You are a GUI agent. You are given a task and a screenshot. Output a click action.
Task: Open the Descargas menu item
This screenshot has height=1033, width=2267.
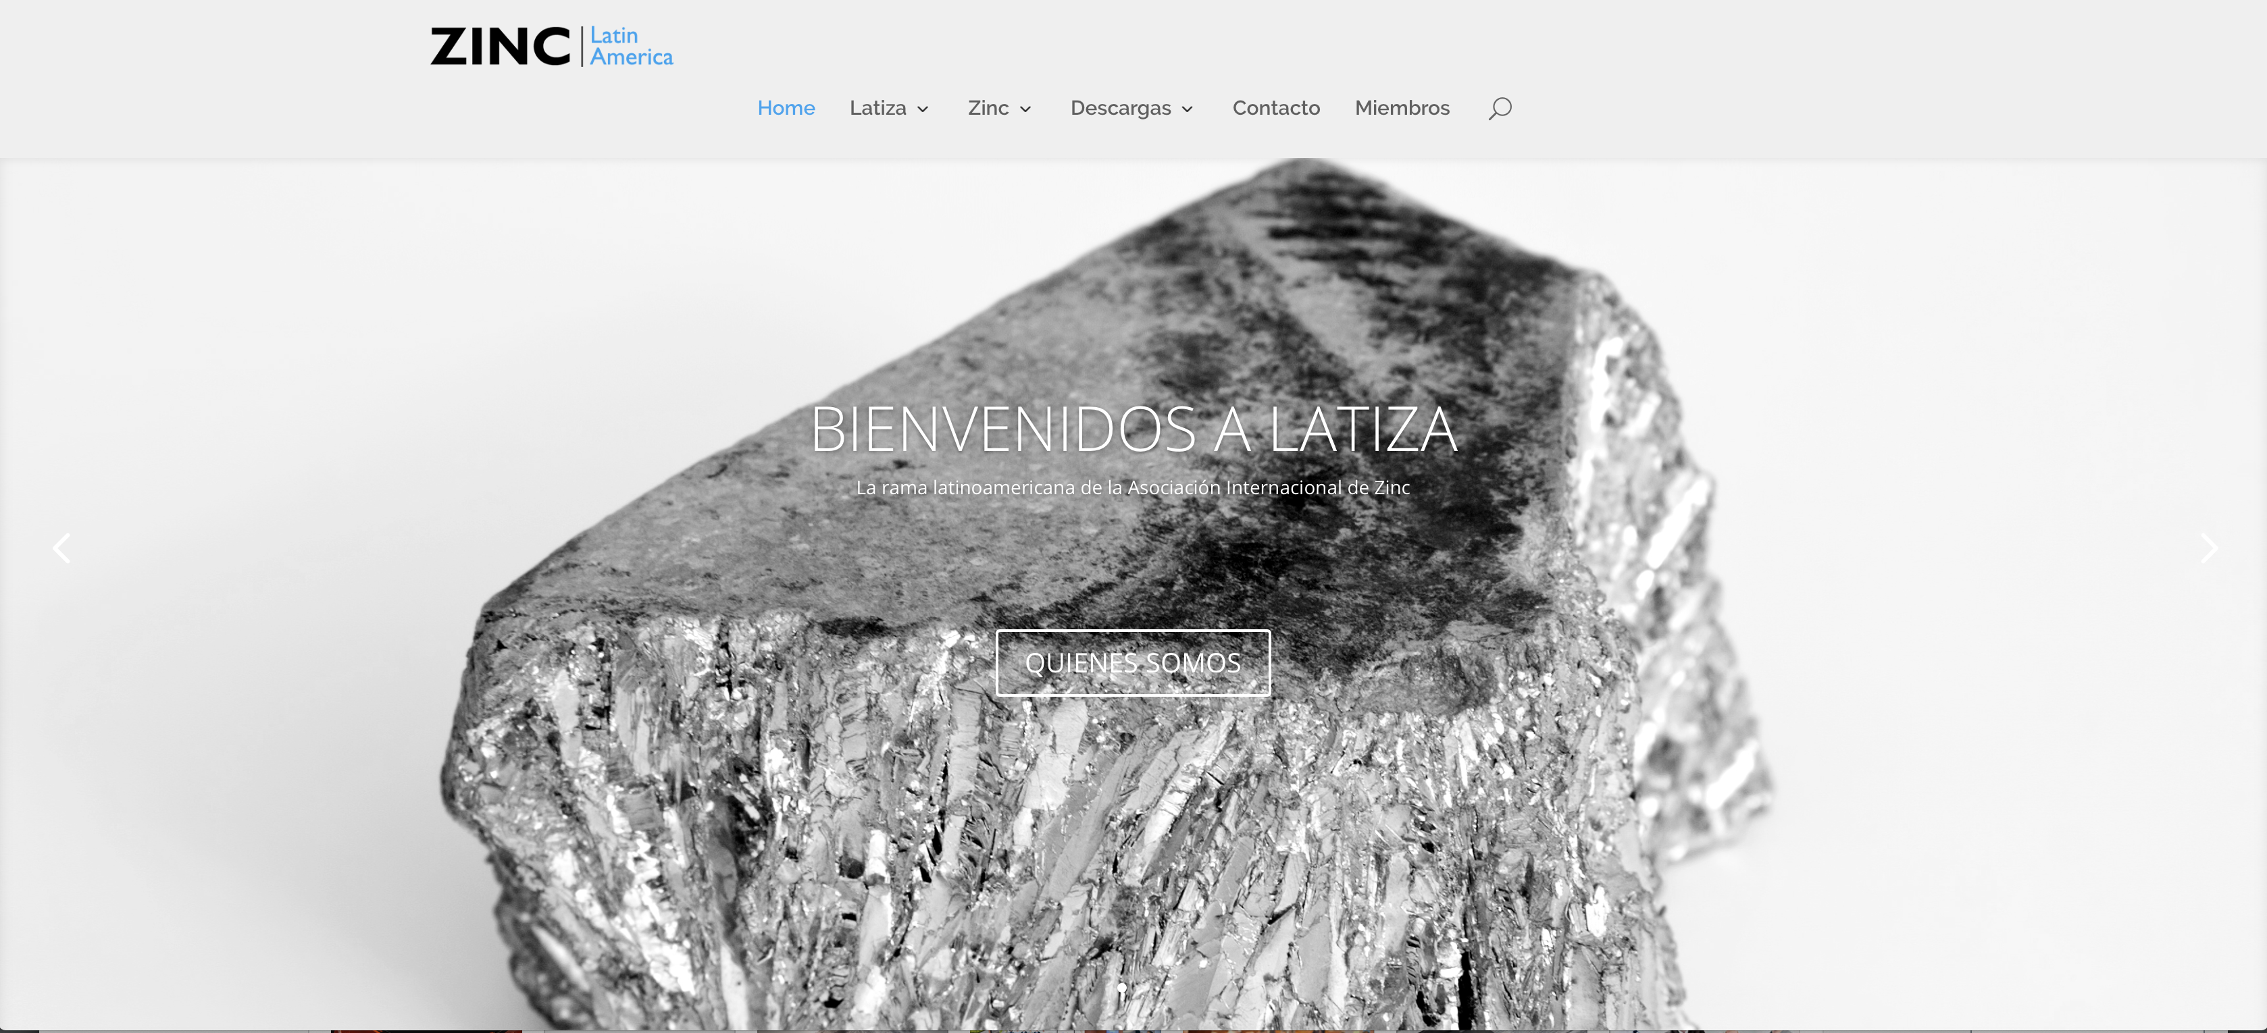pyautogui.click(x=1120, y=108)
